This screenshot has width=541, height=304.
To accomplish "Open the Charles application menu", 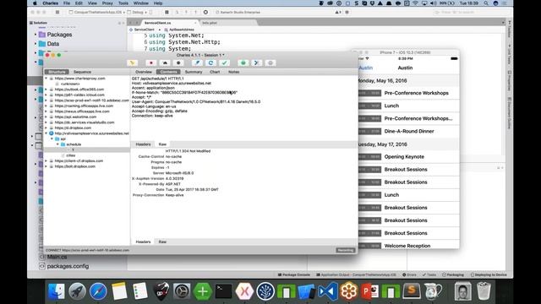I will [51, 3].
